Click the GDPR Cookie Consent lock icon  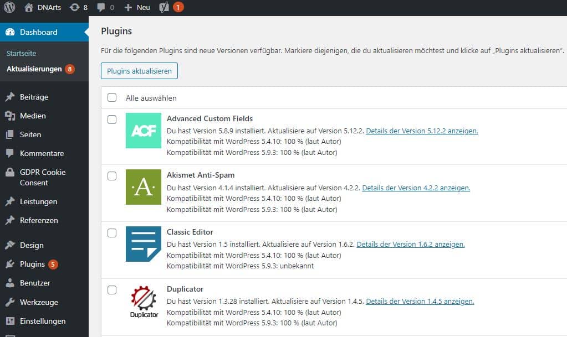10,172
